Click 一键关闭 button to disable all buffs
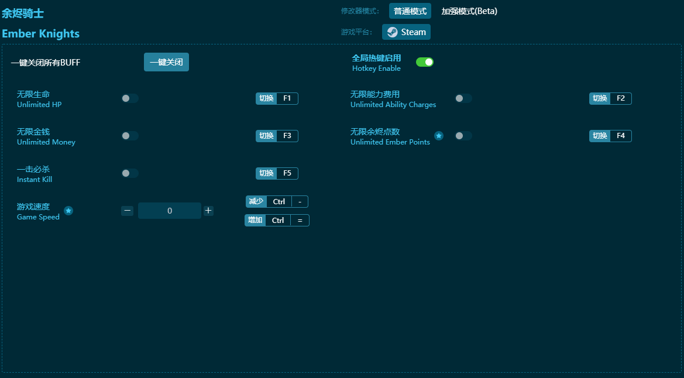The height and width of the screenshot is (378, 684). tap(166, 62)
